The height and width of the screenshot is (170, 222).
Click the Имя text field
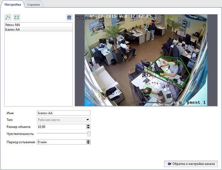coord(64,113)
